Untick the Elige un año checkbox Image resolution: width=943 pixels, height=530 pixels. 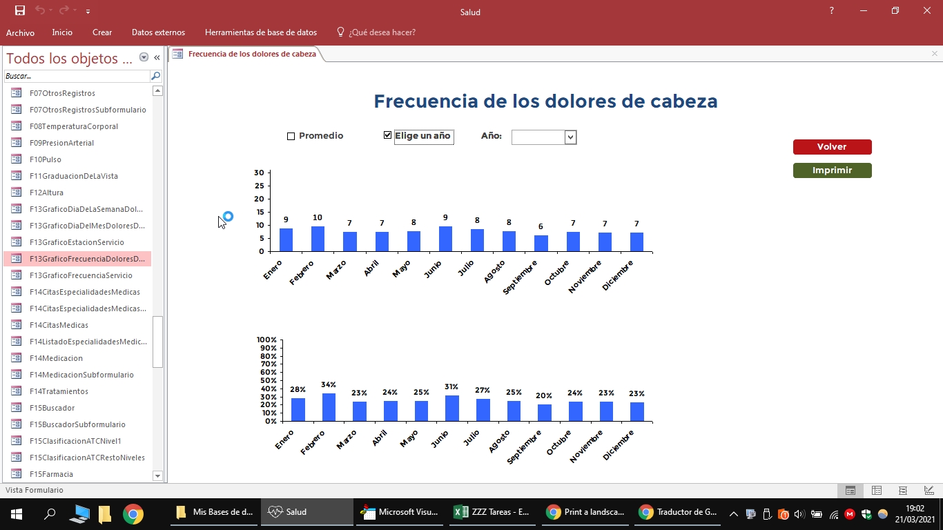click(x=387, y=135)
